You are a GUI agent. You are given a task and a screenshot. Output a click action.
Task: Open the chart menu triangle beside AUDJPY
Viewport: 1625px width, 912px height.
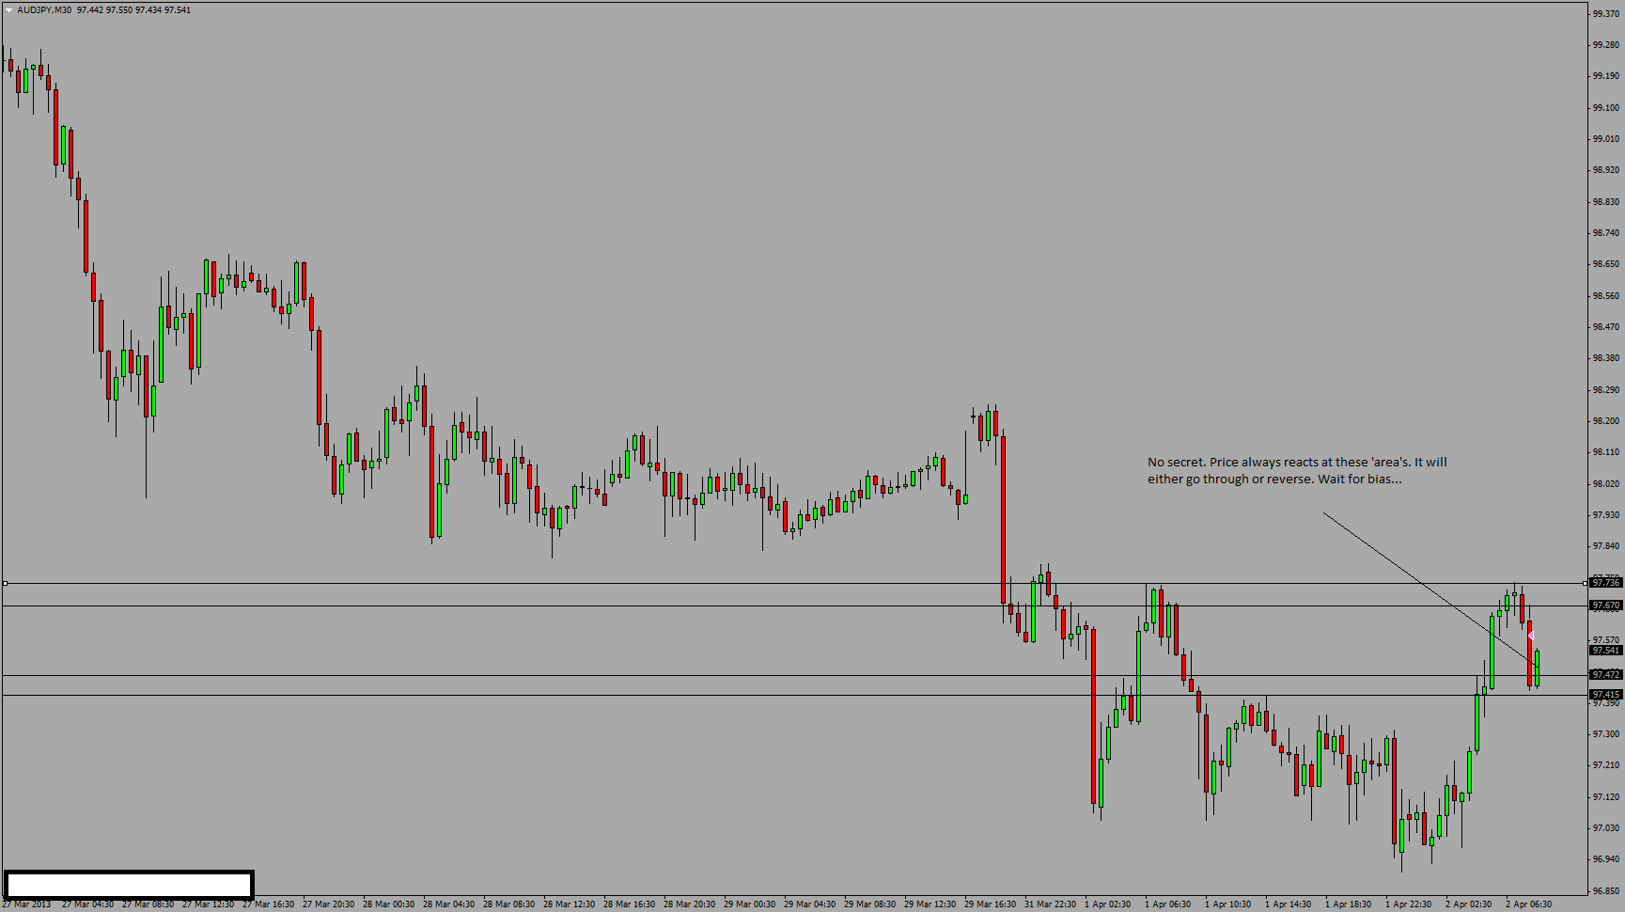click(8, 10)
